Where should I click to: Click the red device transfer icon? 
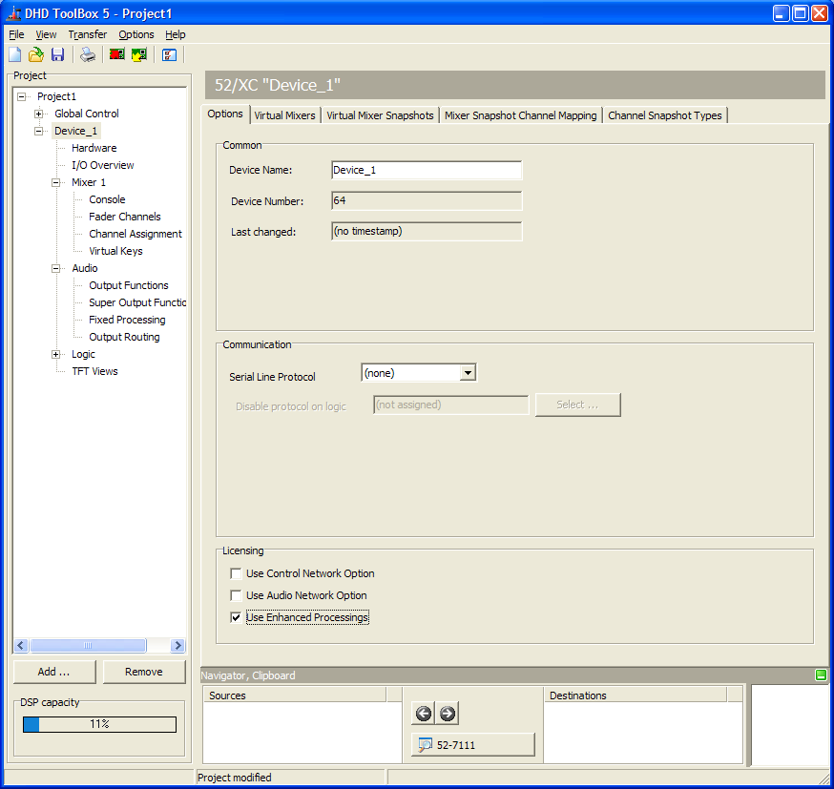tap(117, 54)
